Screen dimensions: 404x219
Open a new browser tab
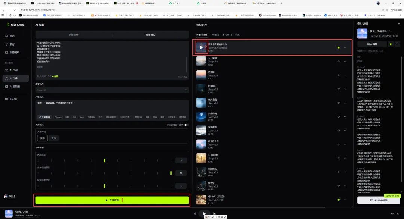pyautogui.click(x=281, y=3)
